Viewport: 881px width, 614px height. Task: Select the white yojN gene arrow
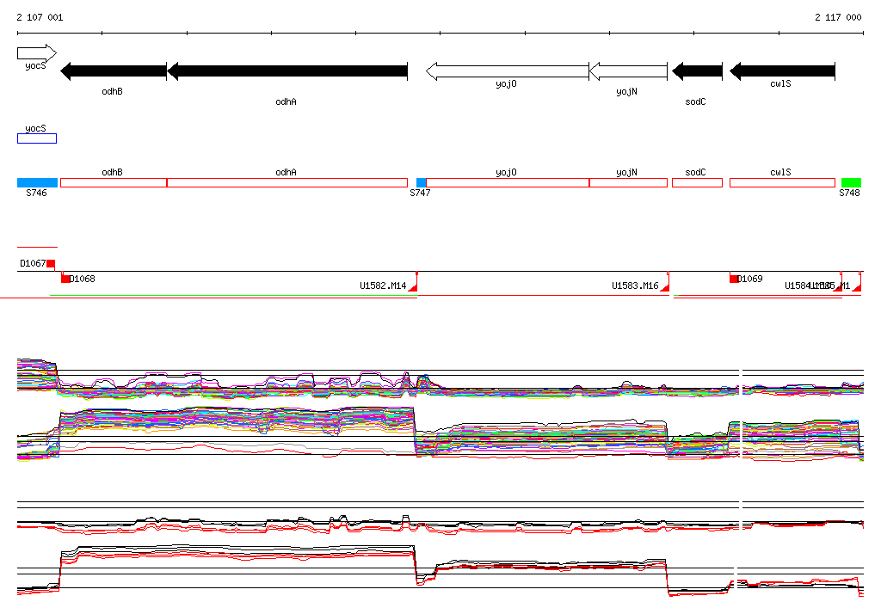click(628, 71)
